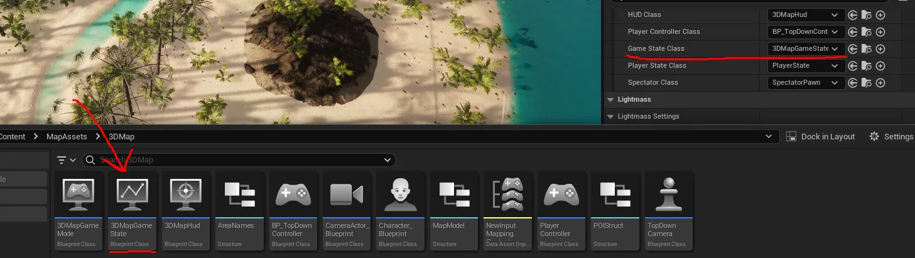Open the Player Controller Class dropdown
The image size is (915, 258).
(806, 32)
